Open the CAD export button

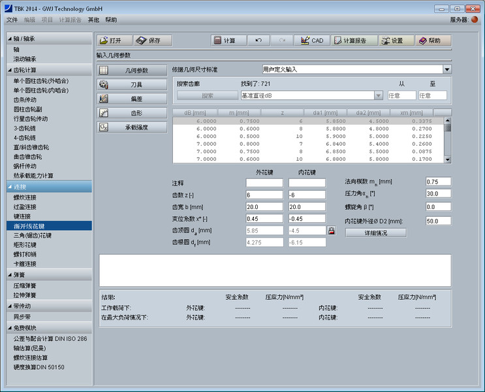311,41
